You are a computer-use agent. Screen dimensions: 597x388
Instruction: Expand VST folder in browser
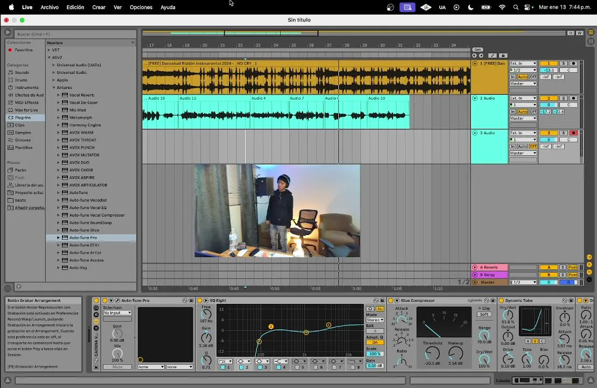[49, 50]
